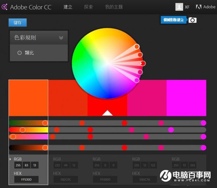Click the brightness slider knob on first swatch
Image resolution: width=217 pixels, height=188 pixels.
(45, 148)
